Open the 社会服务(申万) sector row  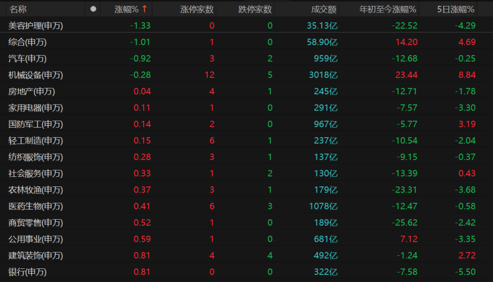point(246,173)
